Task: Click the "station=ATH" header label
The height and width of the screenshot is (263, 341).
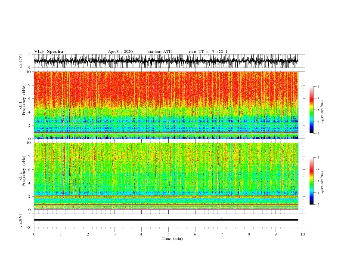Action: click(160, 52)
